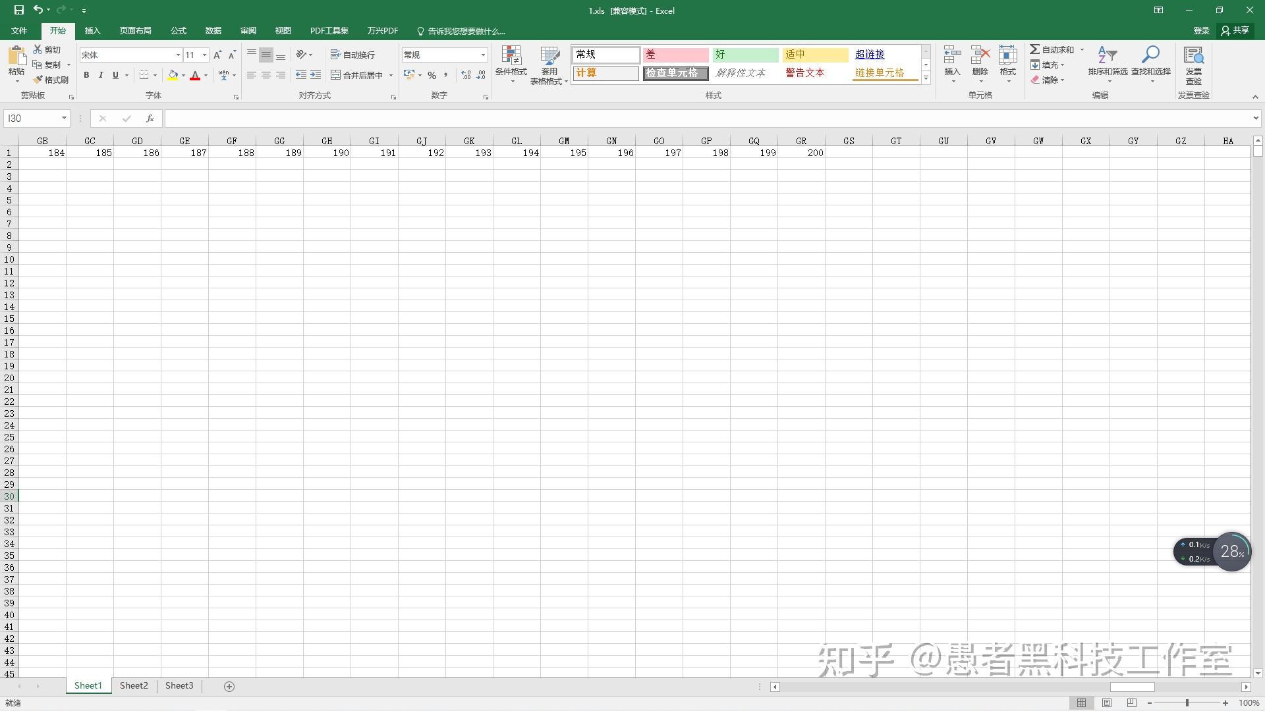Select the Bold formatting icon
The width and height of the screenshot is (1265, 711).
point(86,75)
